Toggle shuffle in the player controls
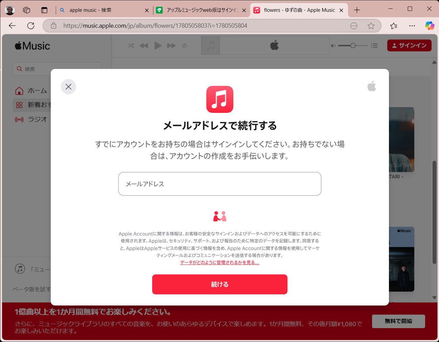 [x=131, y=46]
